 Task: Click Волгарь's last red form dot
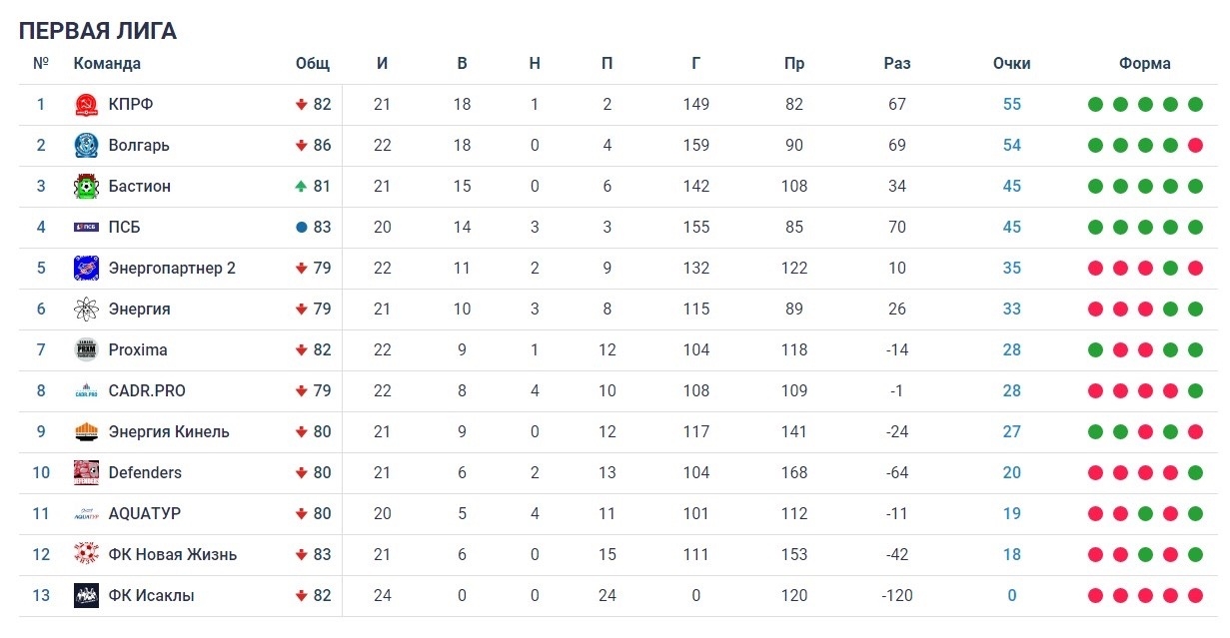[x=1195, y=146]
